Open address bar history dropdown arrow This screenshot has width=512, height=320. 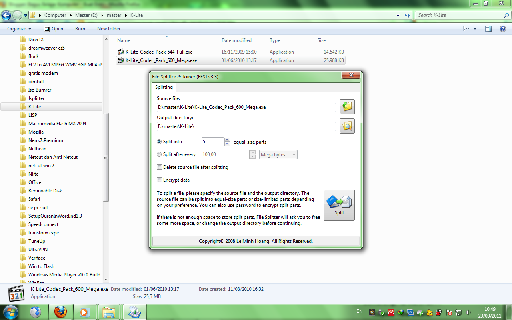pyautogui.click(x=398, y=16)
